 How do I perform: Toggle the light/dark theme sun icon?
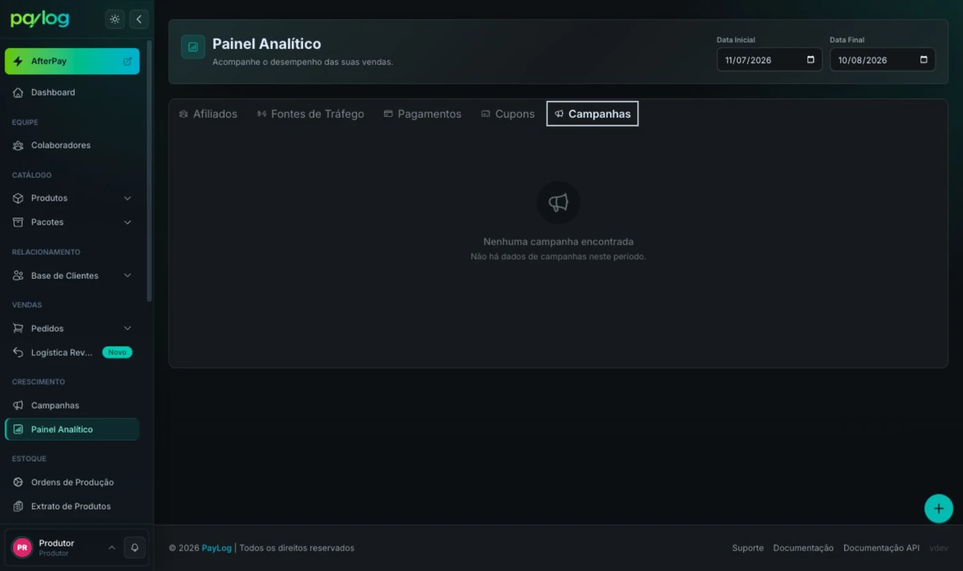[x=115, y=19]
